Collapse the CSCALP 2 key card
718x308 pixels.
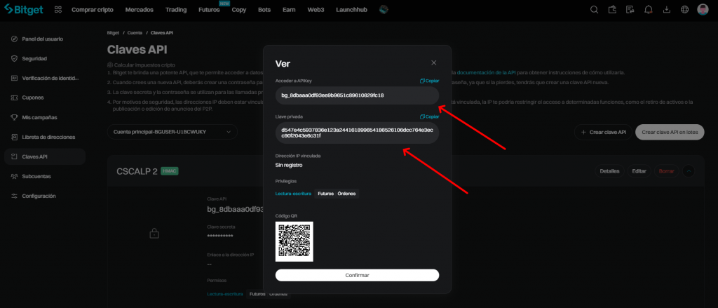(x=689, y=171)
